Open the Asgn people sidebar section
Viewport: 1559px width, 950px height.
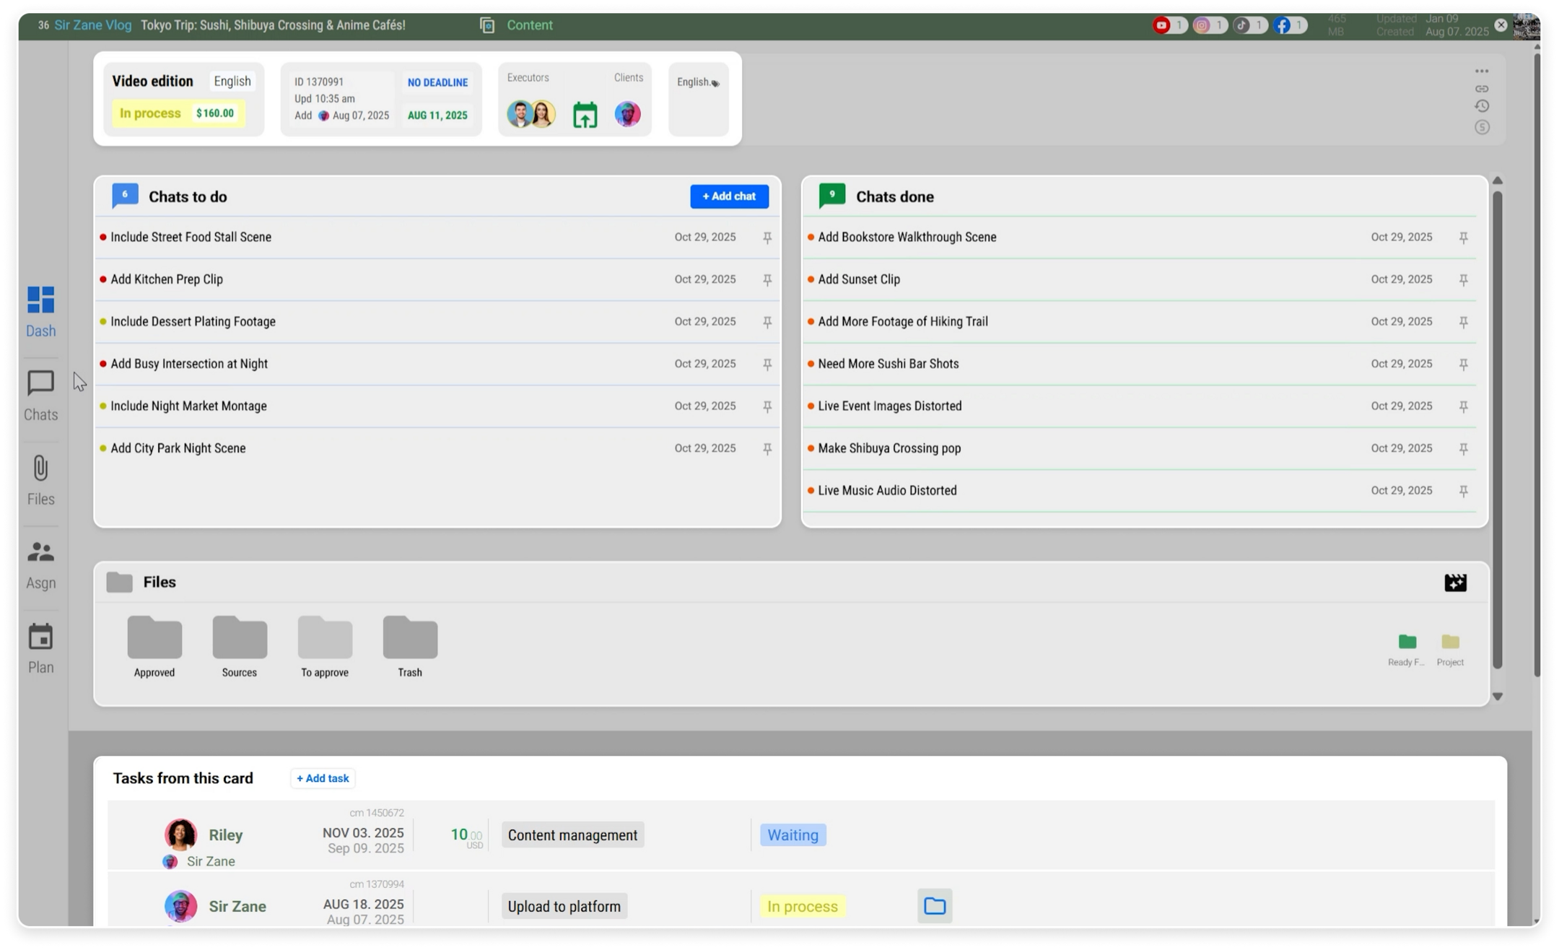pos(40,564)
